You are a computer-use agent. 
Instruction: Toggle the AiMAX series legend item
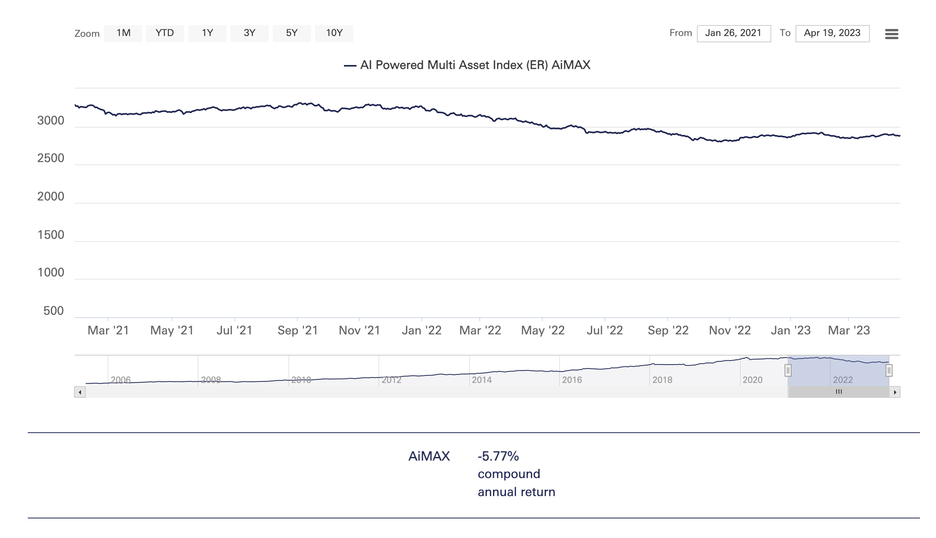point(467,65)
